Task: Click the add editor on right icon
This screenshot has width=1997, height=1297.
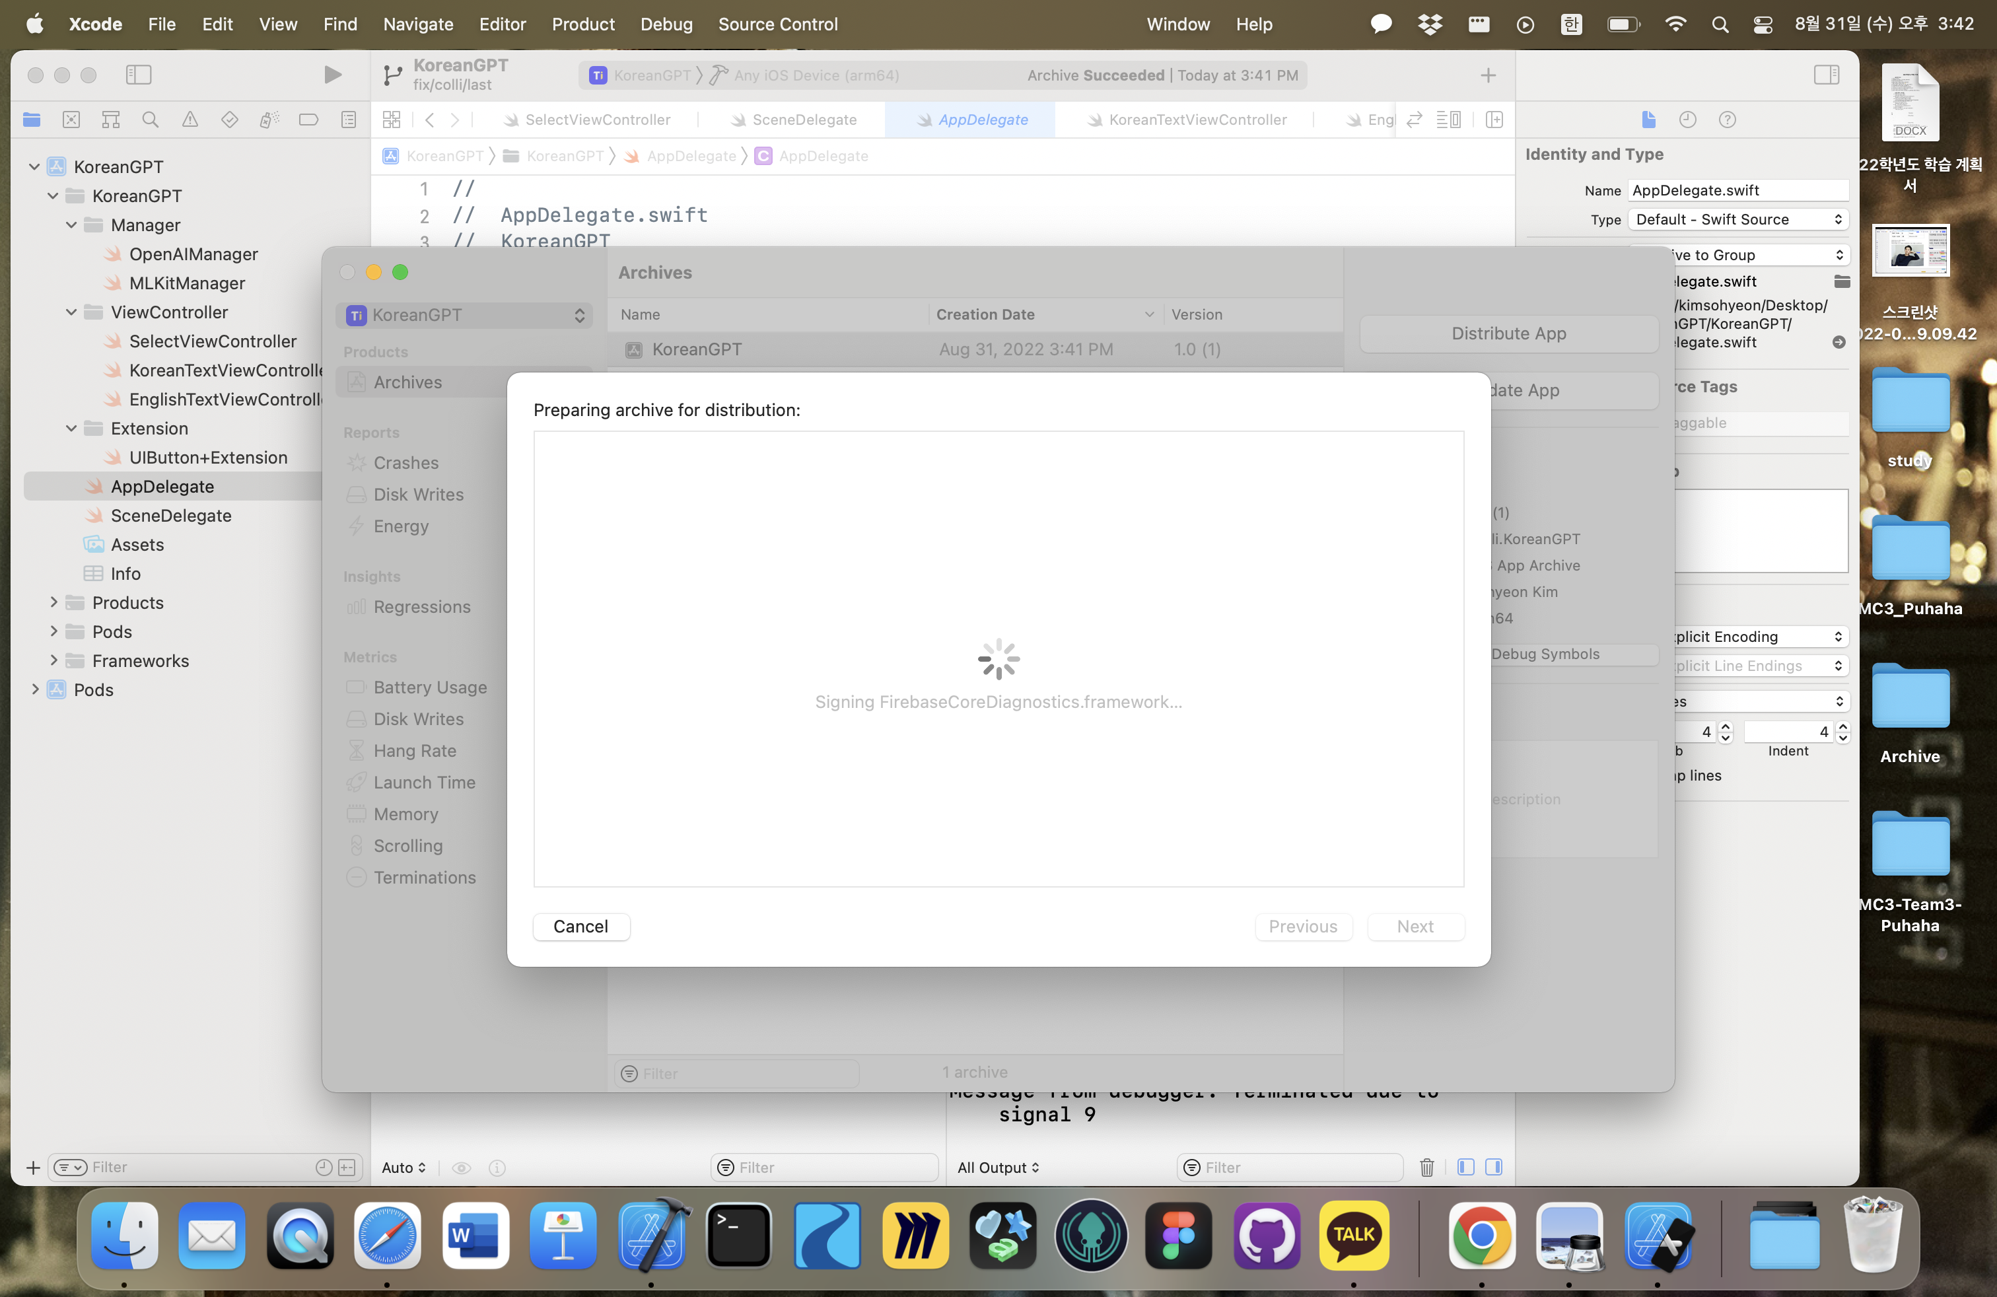Action: coord(1494,119)
